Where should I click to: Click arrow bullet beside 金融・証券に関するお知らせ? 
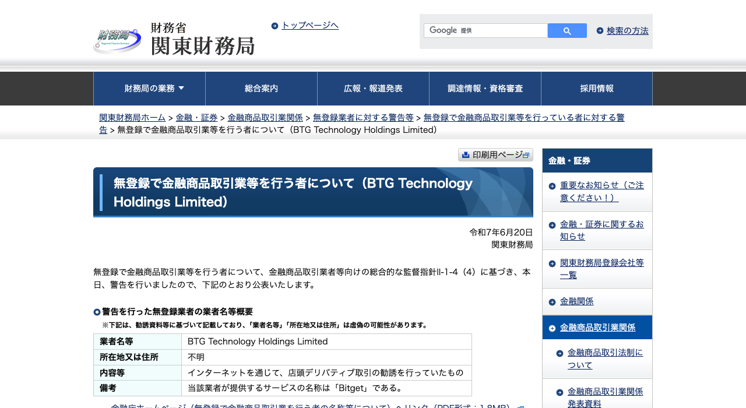pos(552,224)
